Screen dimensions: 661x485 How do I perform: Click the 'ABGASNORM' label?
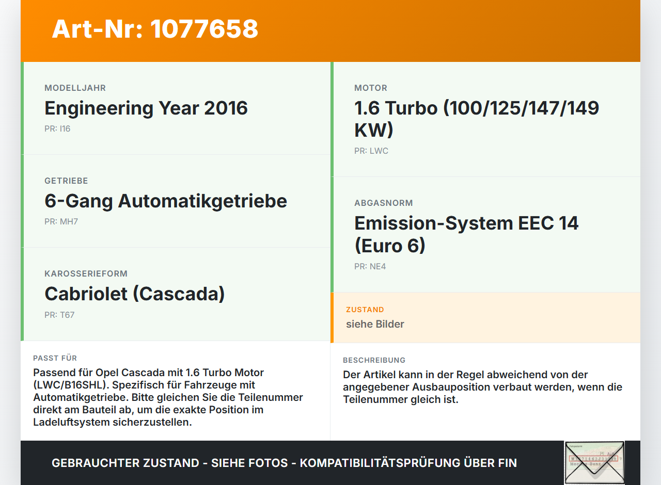pyautogui.click(x=384, y=203)
